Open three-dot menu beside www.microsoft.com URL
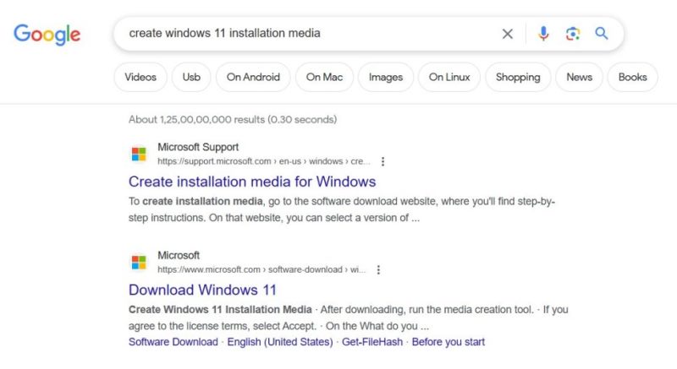The height and width of the screenshot is (369, 677). tap(378, 269)
